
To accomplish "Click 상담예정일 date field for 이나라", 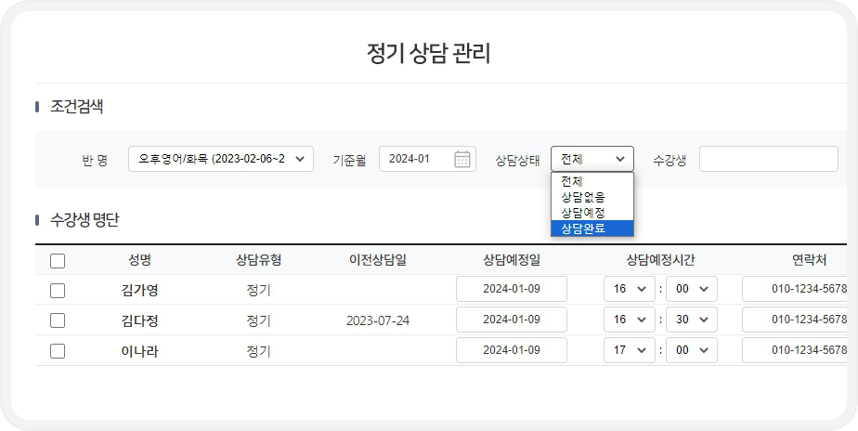I will click(x=512, y=350).
